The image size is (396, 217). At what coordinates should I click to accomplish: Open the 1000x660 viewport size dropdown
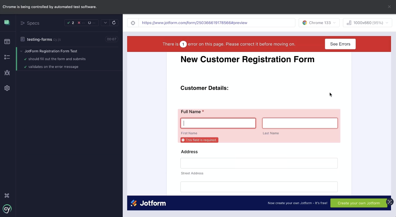tap(367, 23)
